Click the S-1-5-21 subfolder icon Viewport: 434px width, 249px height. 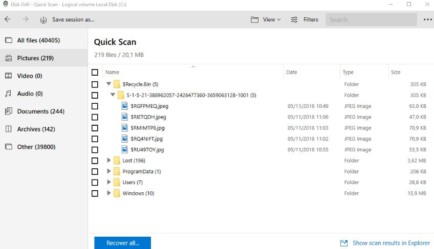tap(121, 95)
